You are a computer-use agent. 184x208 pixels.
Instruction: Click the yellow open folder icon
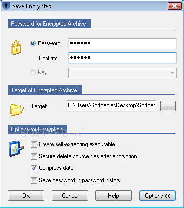pyautogui.click(x=17, y=110)
